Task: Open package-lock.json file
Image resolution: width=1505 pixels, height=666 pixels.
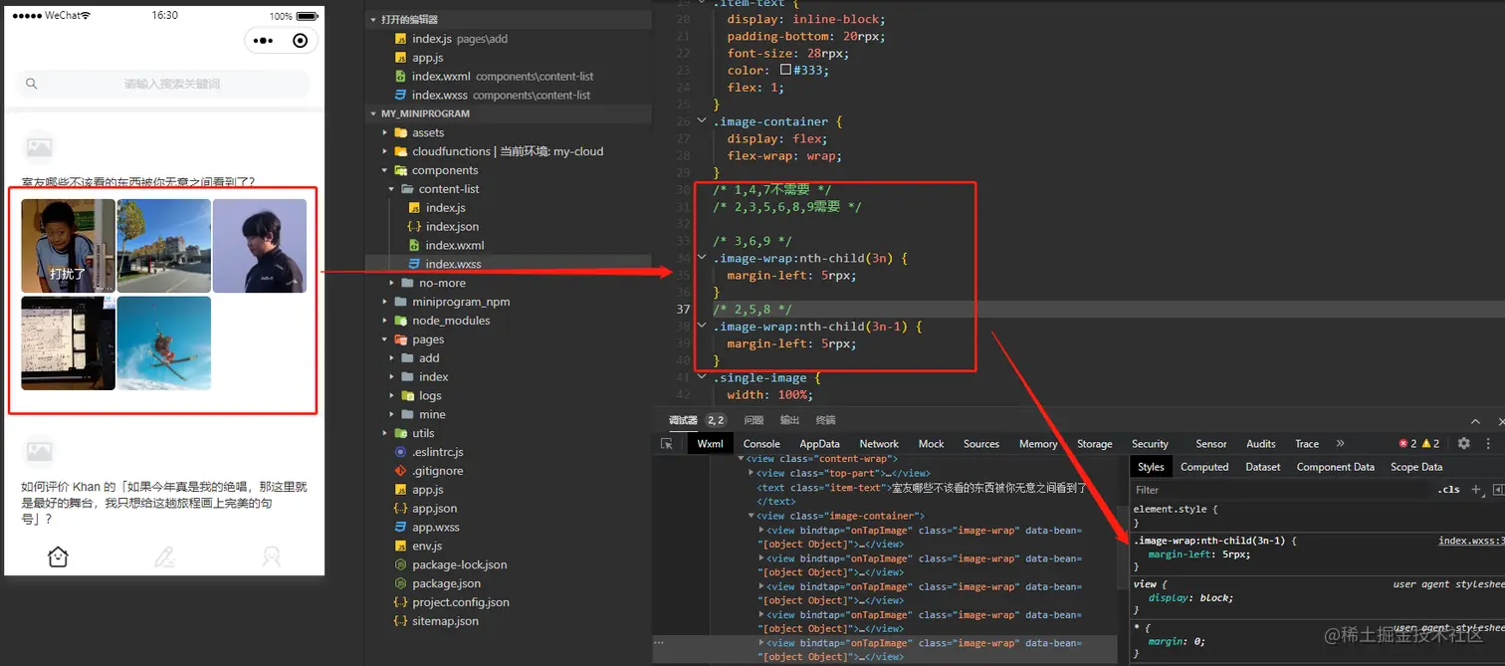Action: click(460, 564)
